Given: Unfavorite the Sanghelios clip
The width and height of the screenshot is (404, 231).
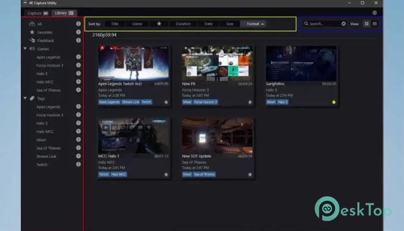Looking at the screenshot, I should tap(334, 102).
